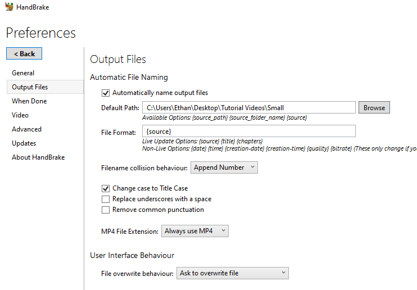
Task: Go back using the < Back button
Action: (x=24, y=53)
